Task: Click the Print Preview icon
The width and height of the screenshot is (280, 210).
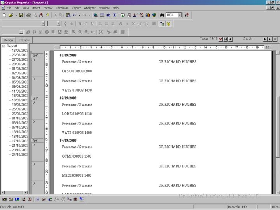Action: 35,15
